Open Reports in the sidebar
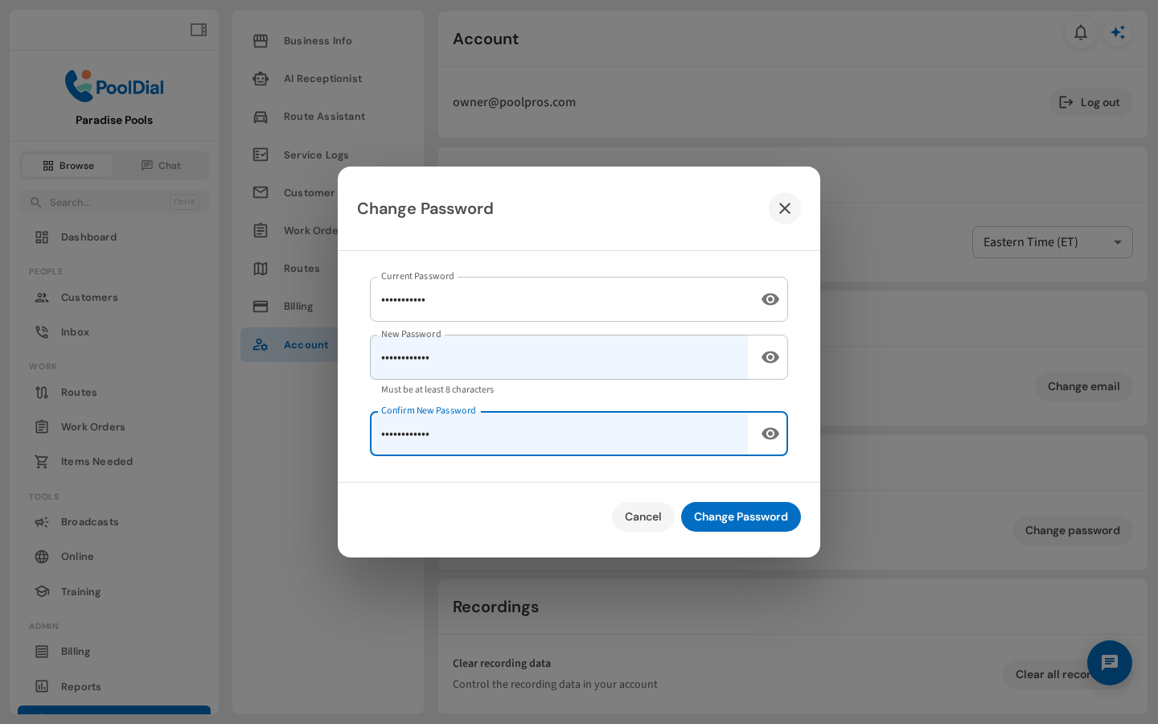This screenshot has height=724, width=1158. pyautogui.click(x=114, y=687)
